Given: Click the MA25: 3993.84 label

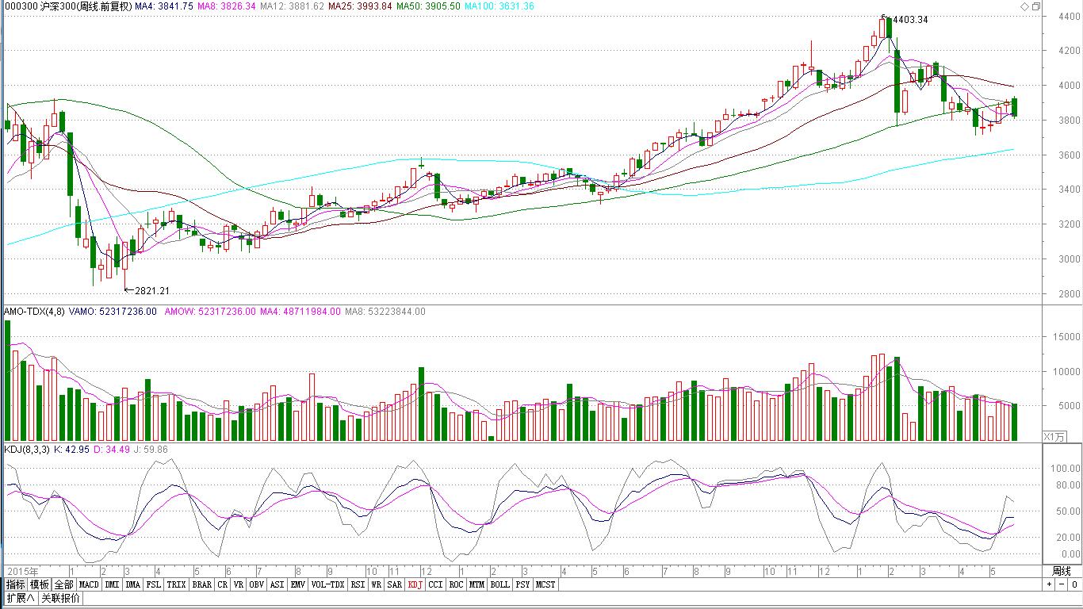Looking at the screenshot, I should click(361, 6).
